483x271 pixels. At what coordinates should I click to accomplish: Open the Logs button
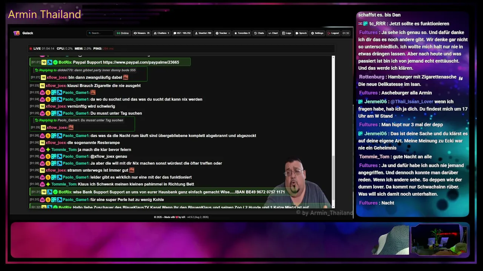(286, 33)
